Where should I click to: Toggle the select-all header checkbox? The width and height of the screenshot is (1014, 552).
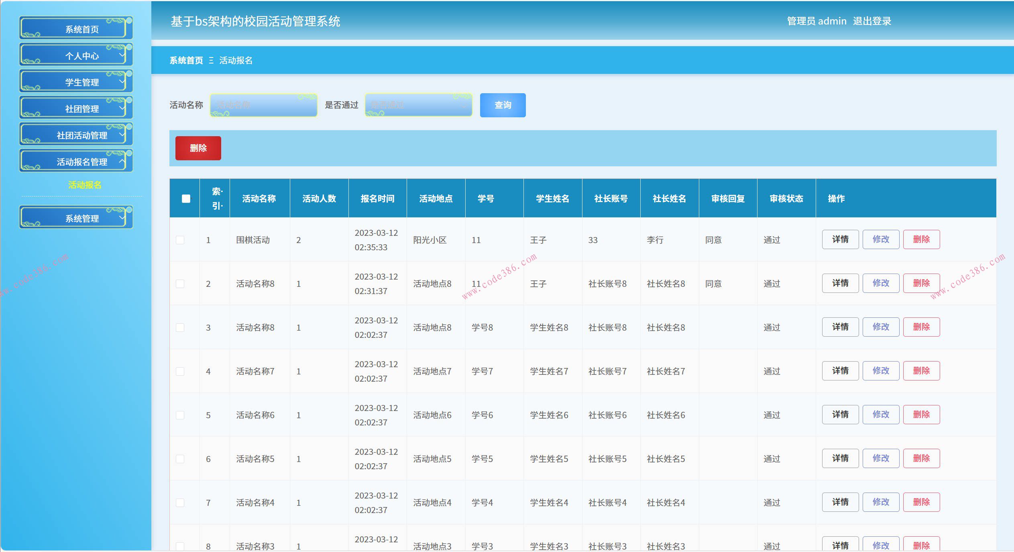coord(186,198)
